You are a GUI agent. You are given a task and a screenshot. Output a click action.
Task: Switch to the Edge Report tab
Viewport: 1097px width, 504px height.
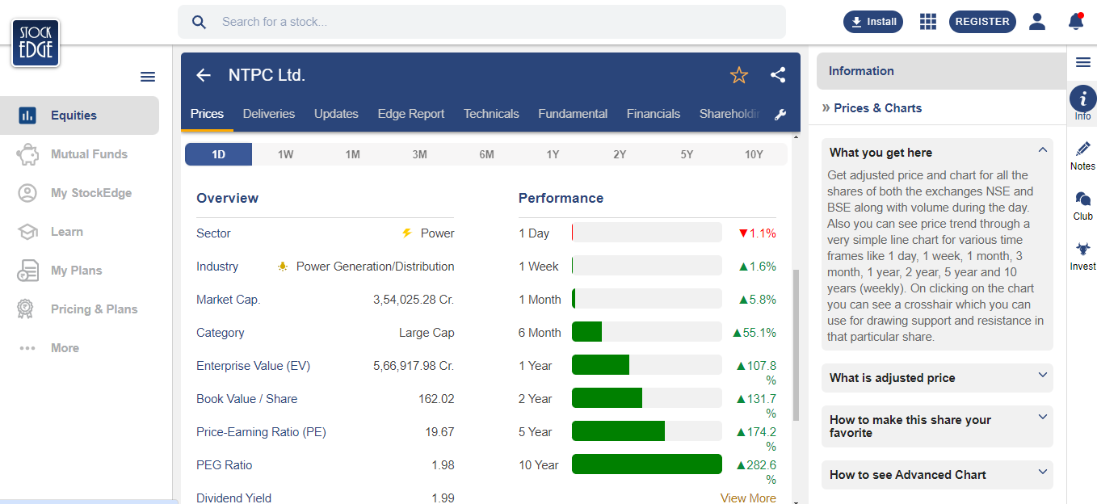[x=411, y=114]
